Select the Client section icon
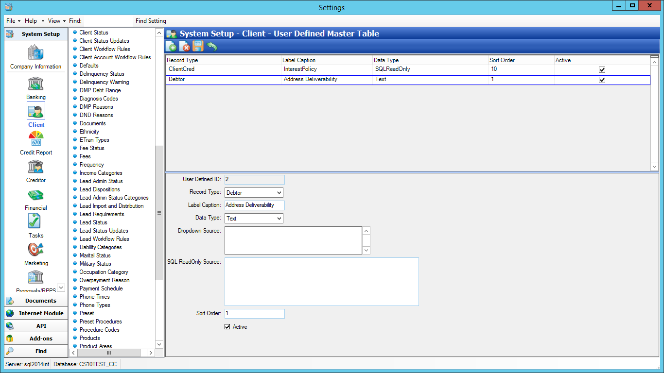This screenshot has height=373, width=664. tap(36, 111)
